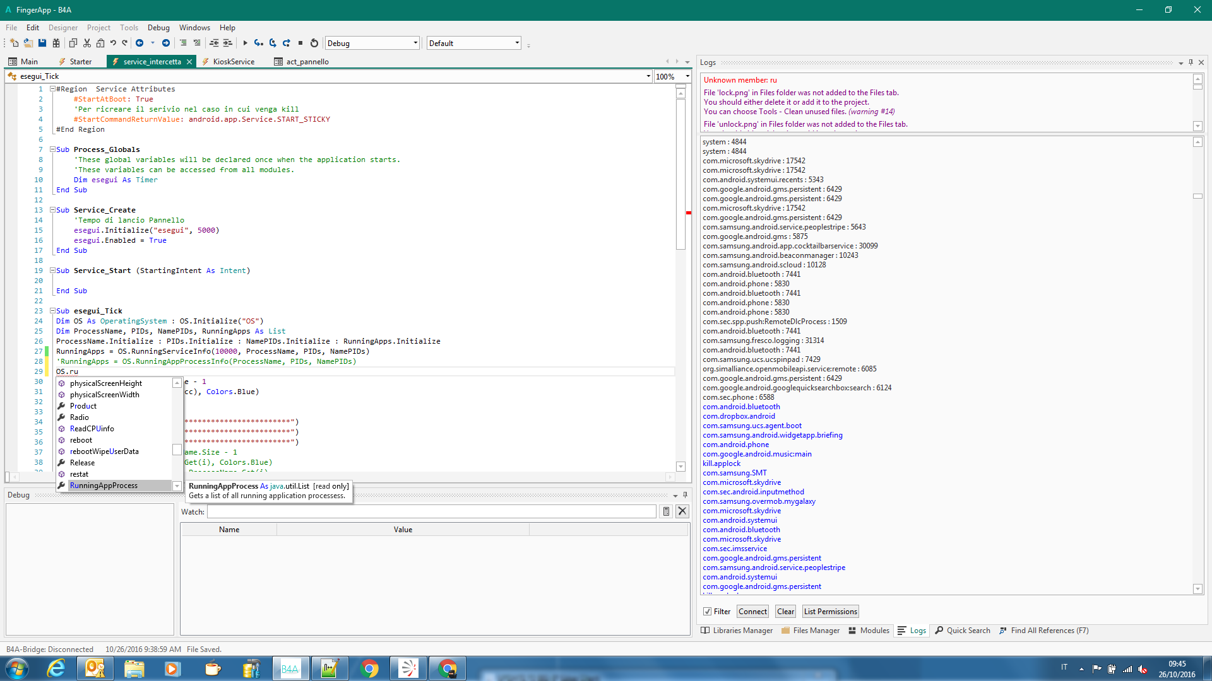Click the List Permissions button
This screenshot has width=1212, height=681.
(830, 612)
